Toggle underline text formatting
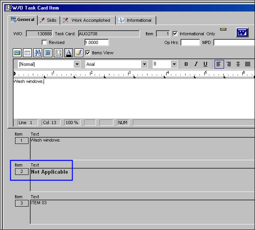The height and width of the screenshot is (230, 255). [205, 64]
